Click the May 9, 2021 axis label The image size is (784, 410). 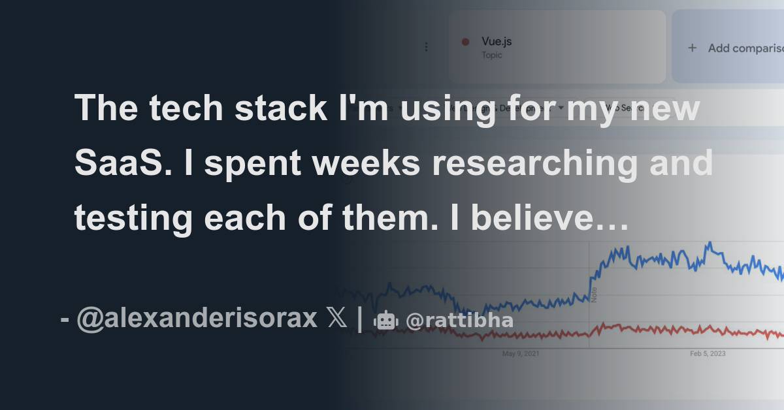point(520,354)
